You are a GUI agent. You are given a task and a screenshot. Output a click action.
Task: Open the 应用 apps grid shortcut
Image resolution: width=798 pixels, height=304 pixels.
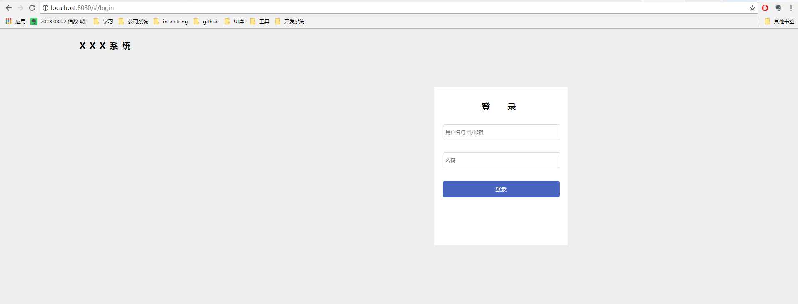(15, 21)
